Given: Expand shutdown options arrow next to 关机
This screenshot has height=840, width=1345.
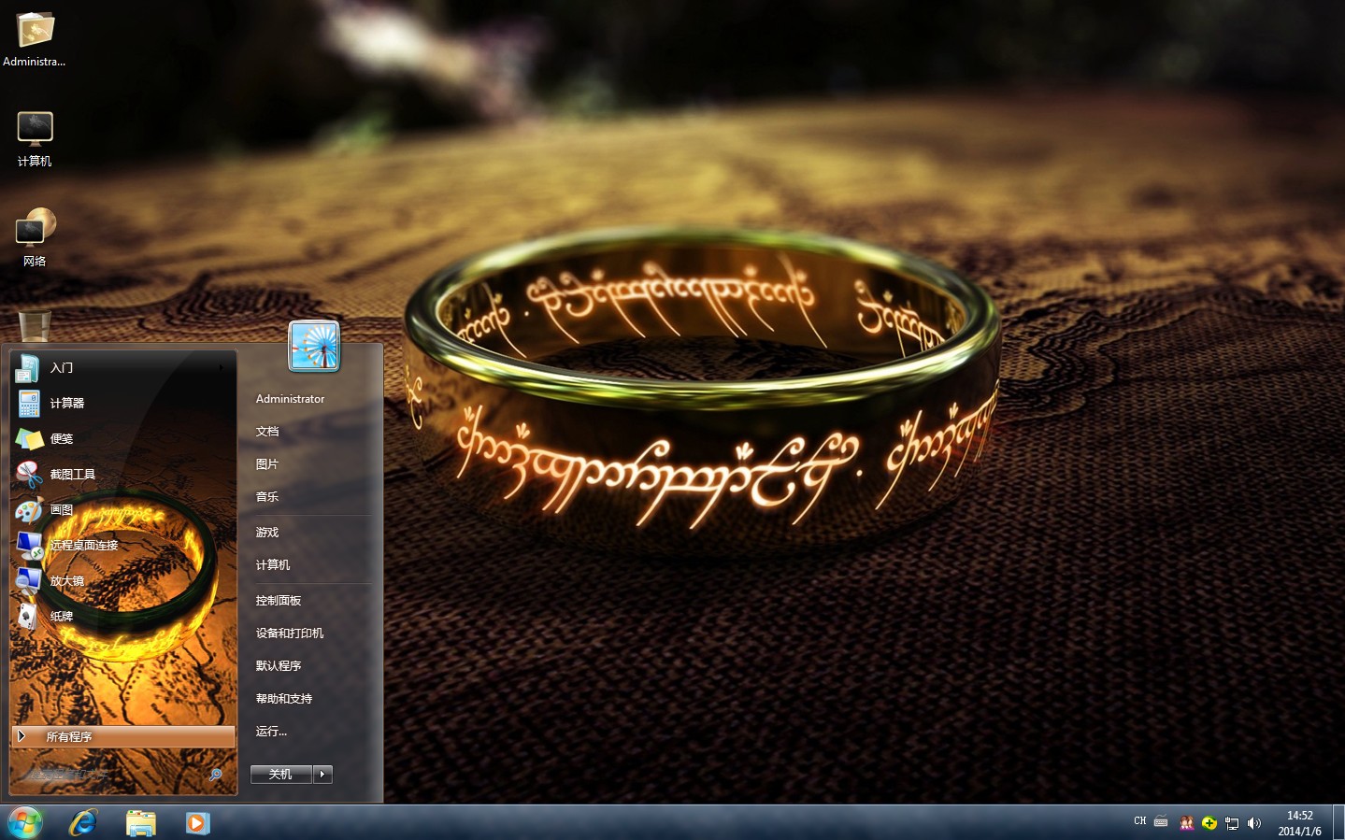Looking at the screenshot, I should point(323,775).
